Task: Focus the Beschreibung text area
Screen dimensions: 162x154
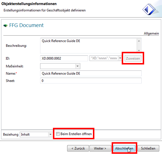Action: [x=89, y=45]
